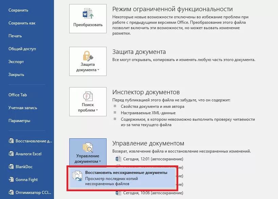
Task: Click the Word convert icon with arrow
Action: click(88, 13)
